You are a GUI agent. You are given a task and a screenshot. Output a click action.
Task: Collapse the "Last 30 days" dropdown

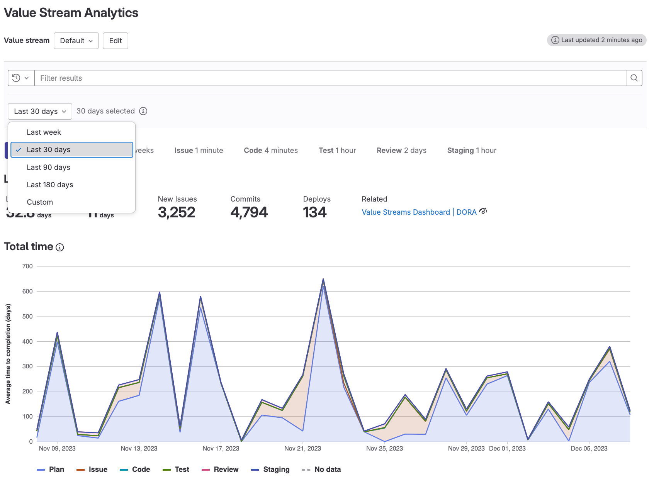[39, 111]
